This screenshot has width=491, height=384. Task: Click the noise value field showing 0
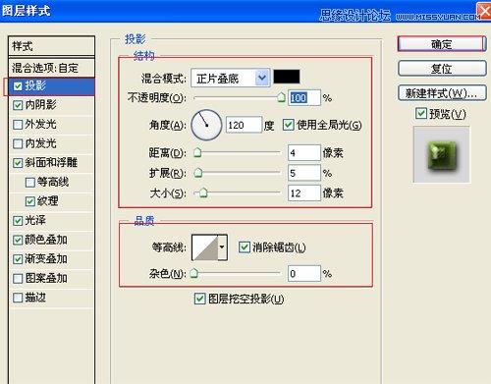tap(304, 273)
